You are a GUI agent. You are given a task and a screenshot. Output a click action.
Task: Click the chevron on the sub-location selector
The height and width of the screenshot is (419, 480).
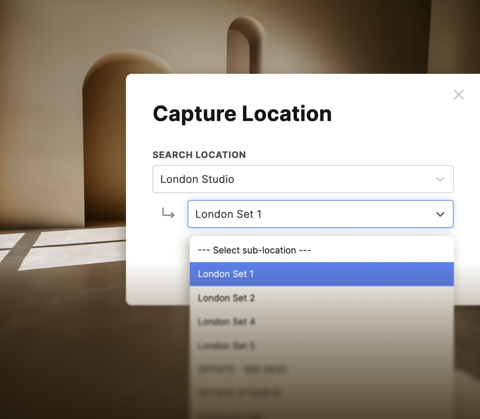pyautogui.click(x=440, y=214)
